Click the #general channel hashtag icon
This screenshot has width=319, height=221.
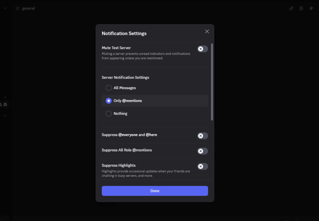[x=17, y=8]
